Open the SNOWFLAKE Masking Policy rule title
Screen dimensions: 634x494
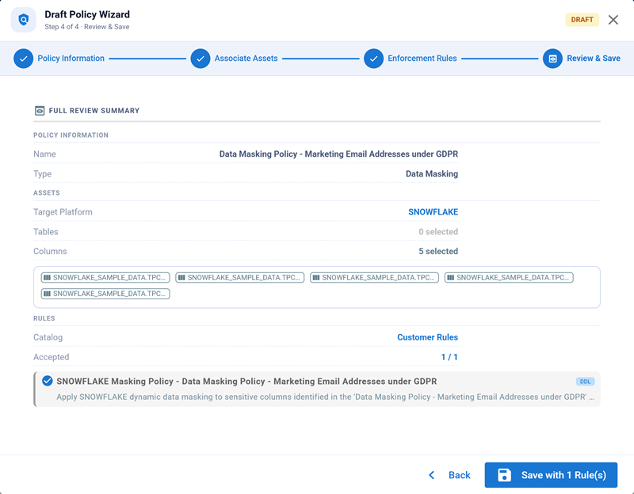coord(246,382)
